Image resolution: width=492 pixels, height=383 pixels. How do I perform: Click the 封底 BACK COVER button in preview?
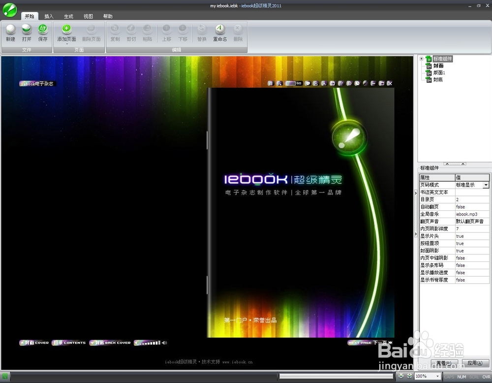(x=110, y=343)
